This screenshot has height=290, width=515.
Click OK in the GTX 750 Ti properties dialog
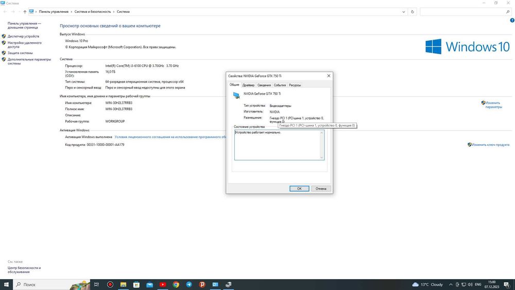coord(299,189)
